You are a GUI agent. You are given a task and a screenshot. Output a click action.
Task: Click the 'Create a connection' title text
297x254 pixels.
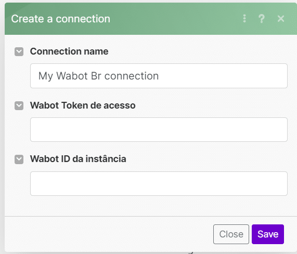pyautogui.click(x=61, y=19)
